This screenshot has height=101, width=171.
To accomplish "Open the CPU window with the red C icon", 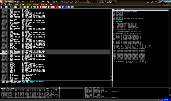I will tap(51, 7).
